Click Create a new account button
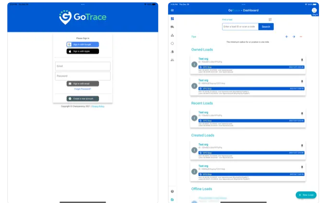The width and height of the screenshot is (321, 203). pos(83,99)
